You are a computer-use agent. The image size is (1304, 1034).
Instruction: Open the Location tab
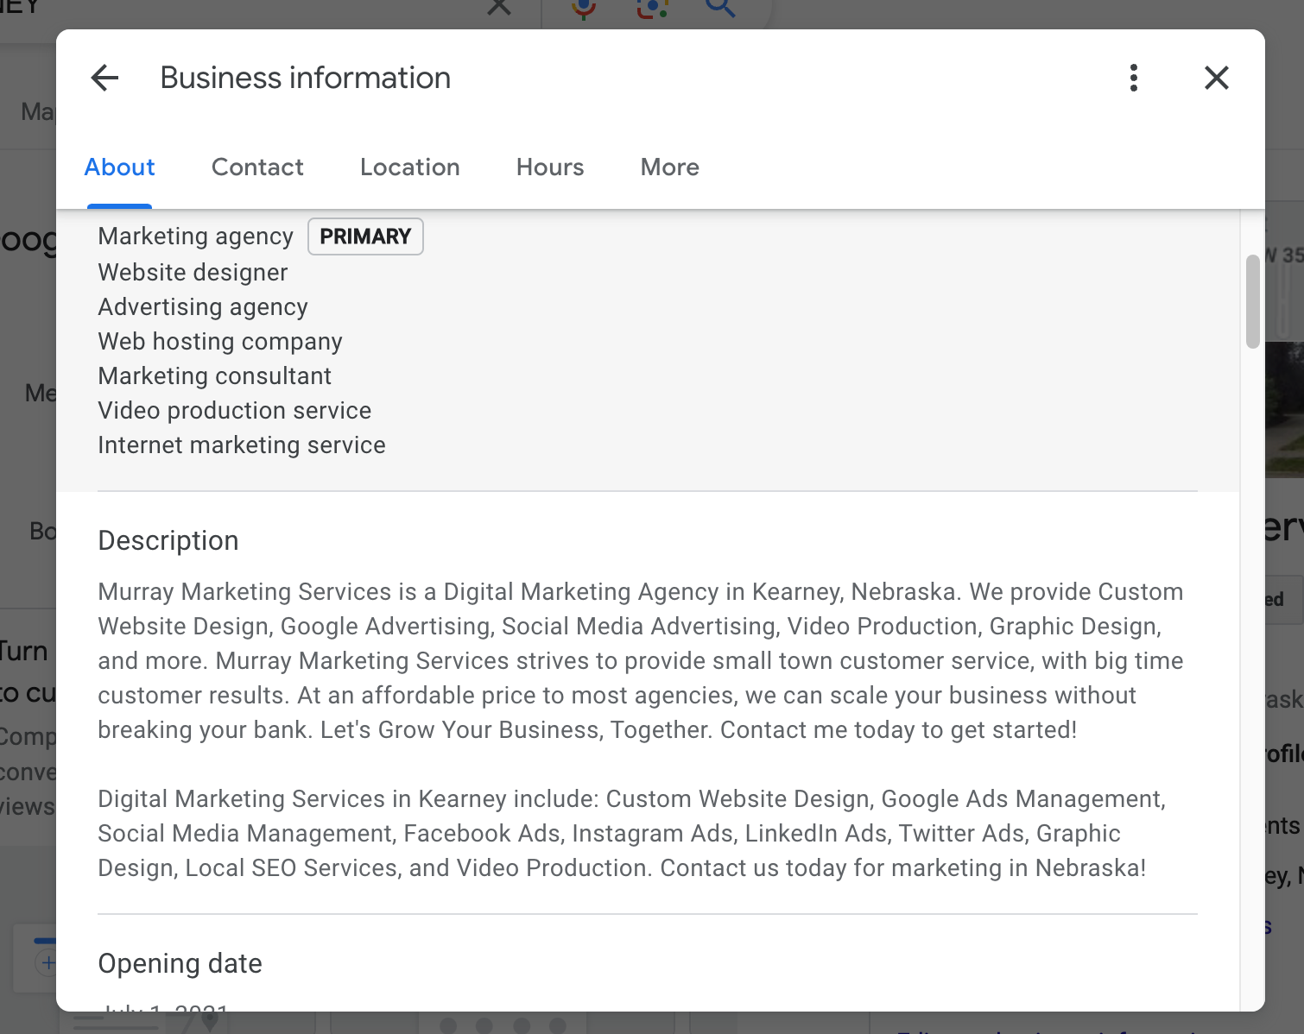(410, 167)
